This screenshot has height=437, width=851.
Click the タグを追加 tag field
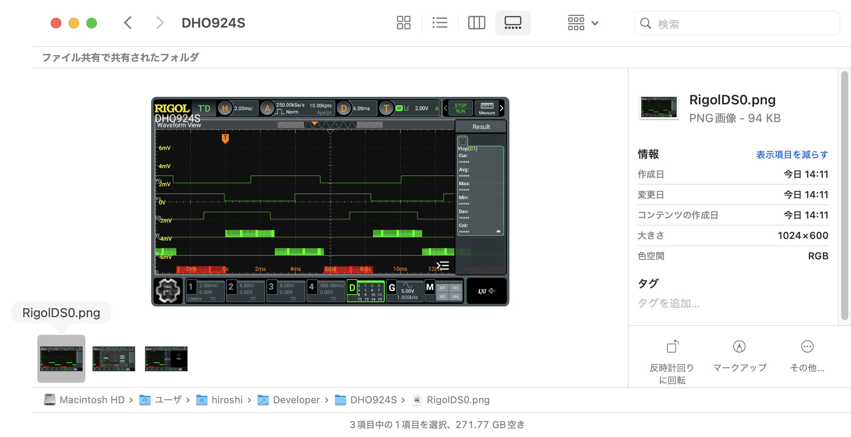point(669,303)
